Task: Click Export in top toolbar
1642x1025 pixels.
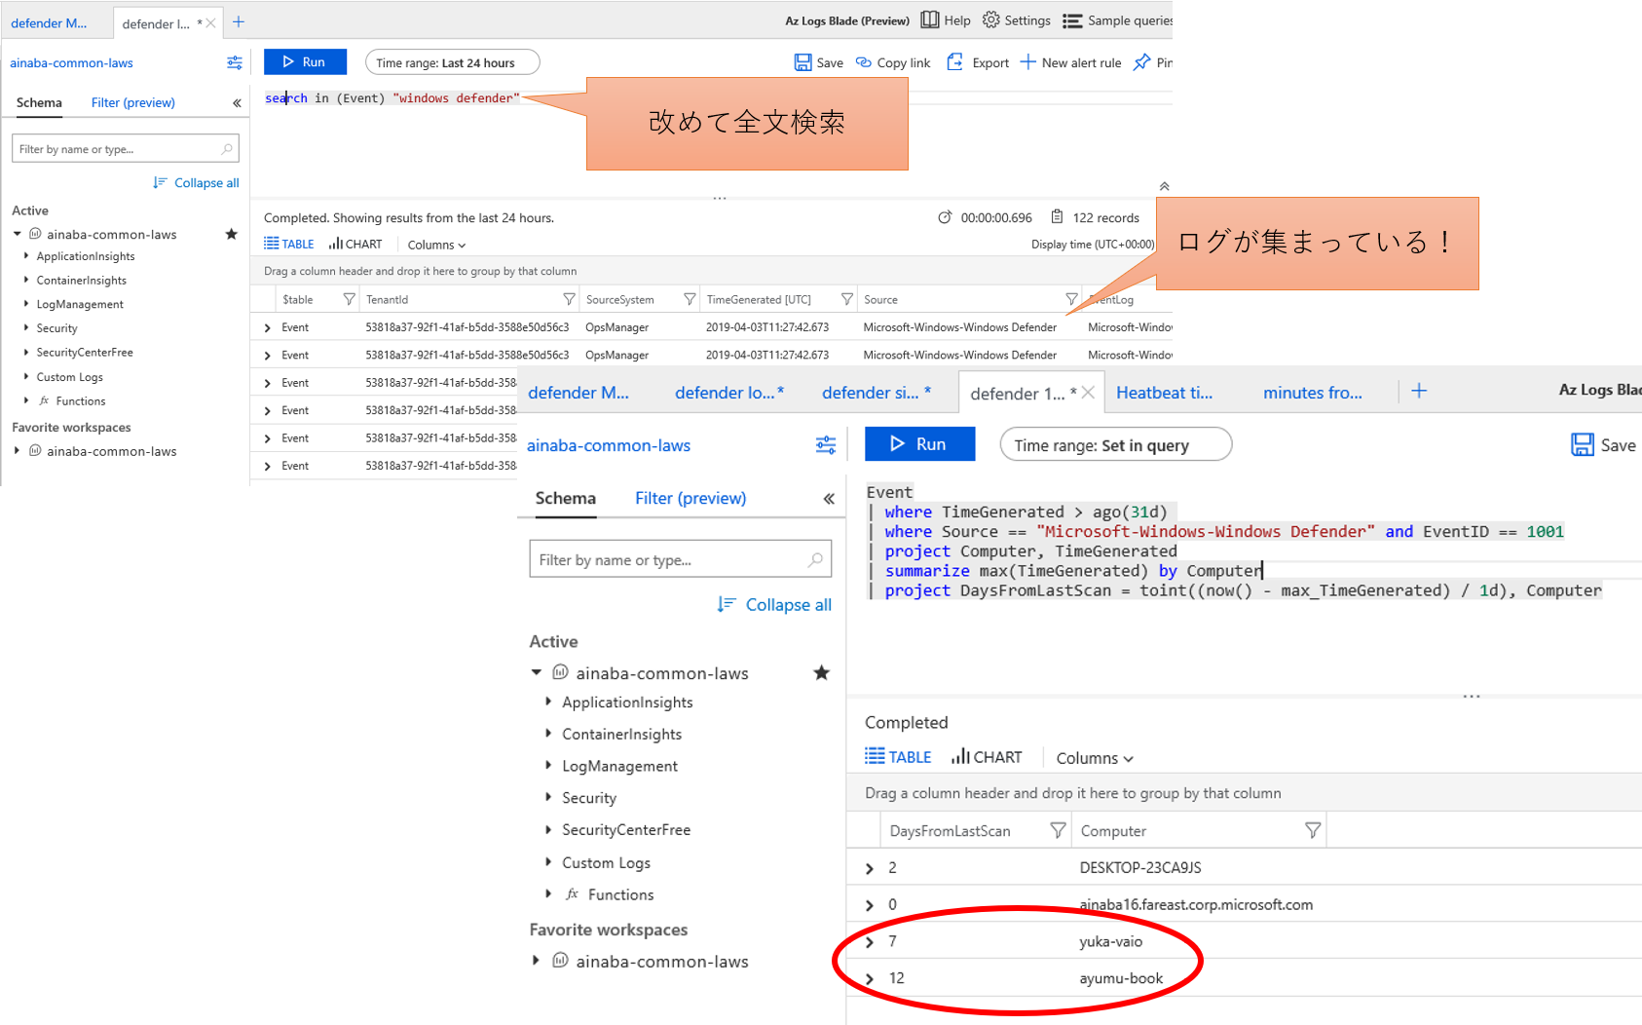Action: coord(978,62)
